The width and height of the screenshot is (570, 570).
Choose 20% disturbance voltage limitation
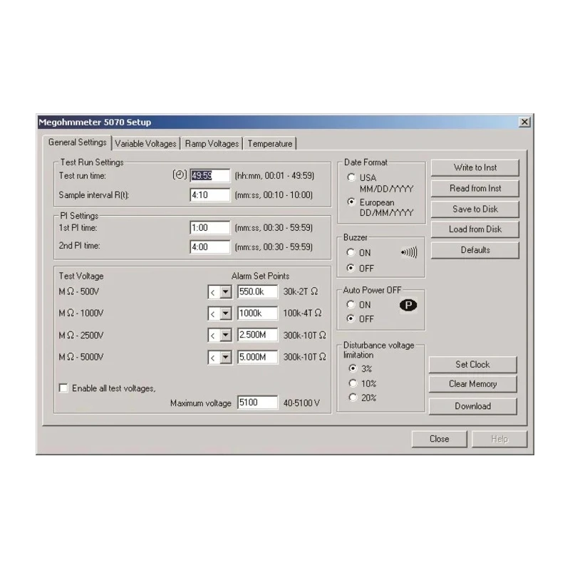[353, 398]
